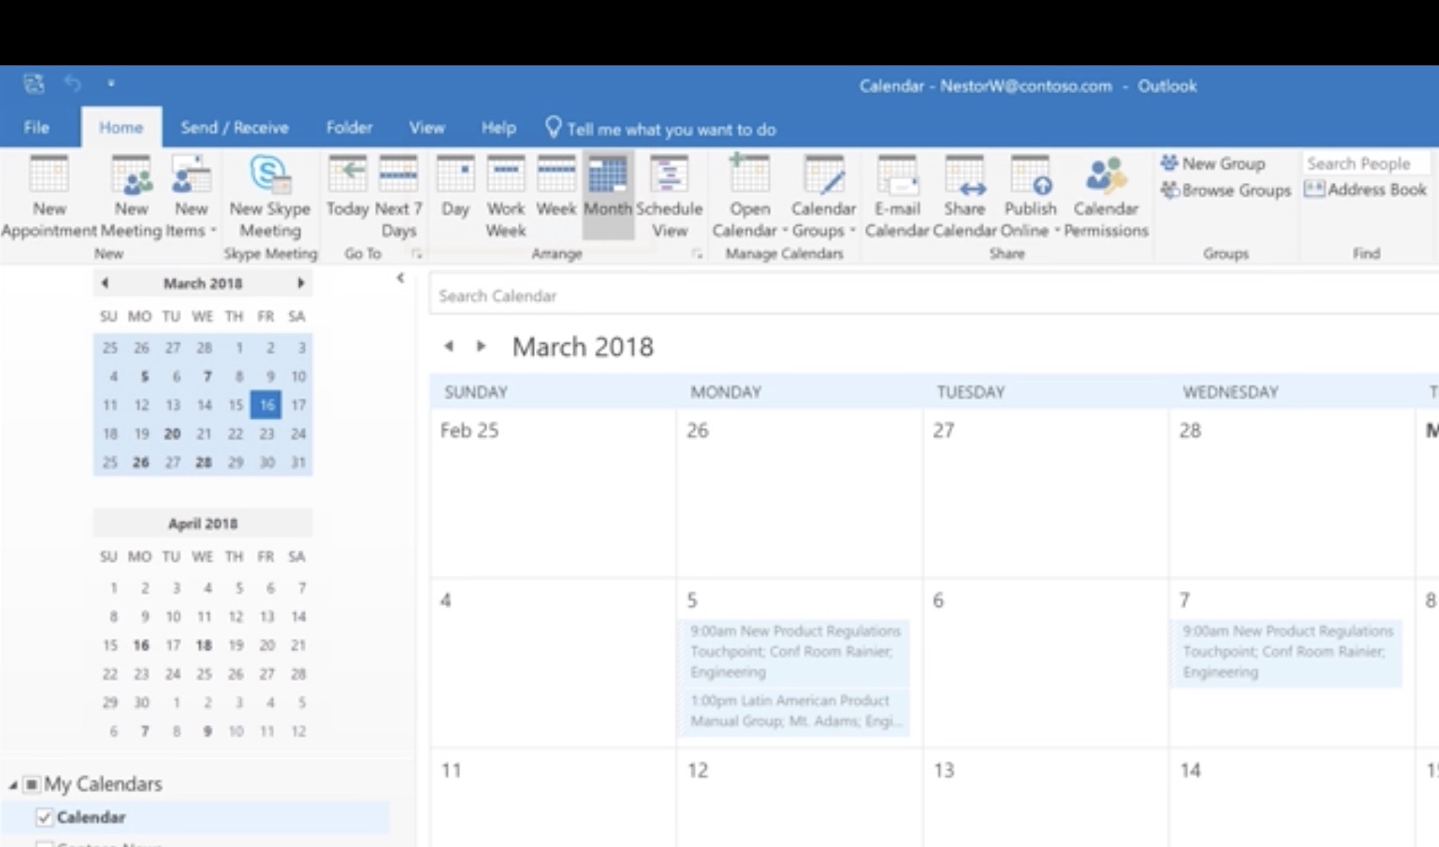Select the New Meeting icon
This screenshot has height=847, width=1439.
coord(132,191)
